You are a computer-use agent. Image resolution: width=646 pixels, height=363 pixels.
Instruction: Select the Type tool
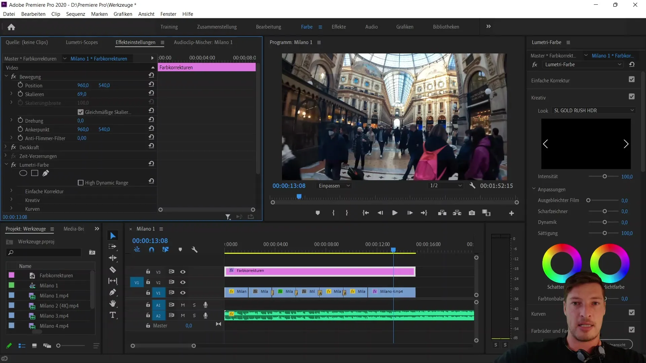[x=113, y=315]
